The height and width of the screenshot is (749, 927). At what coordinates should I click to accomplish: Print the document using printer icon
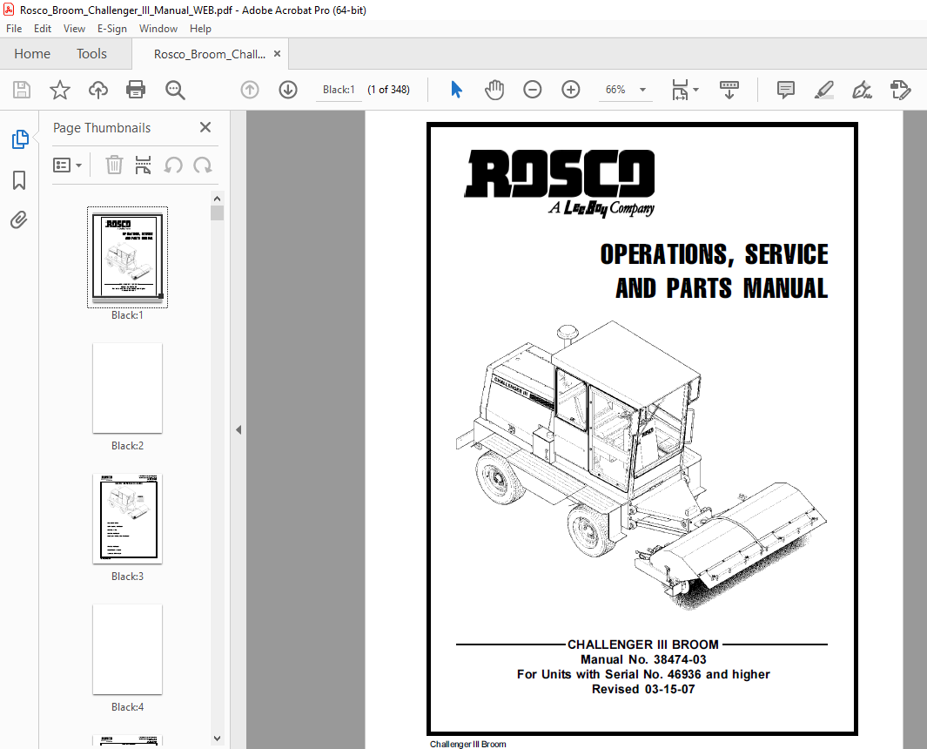[136, 90]
